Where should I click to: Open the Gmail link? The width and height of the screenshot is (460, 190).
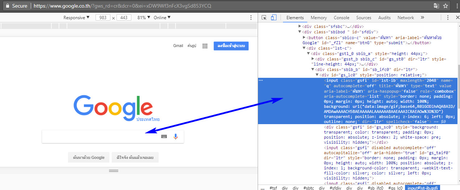click(x=178, y=46)
